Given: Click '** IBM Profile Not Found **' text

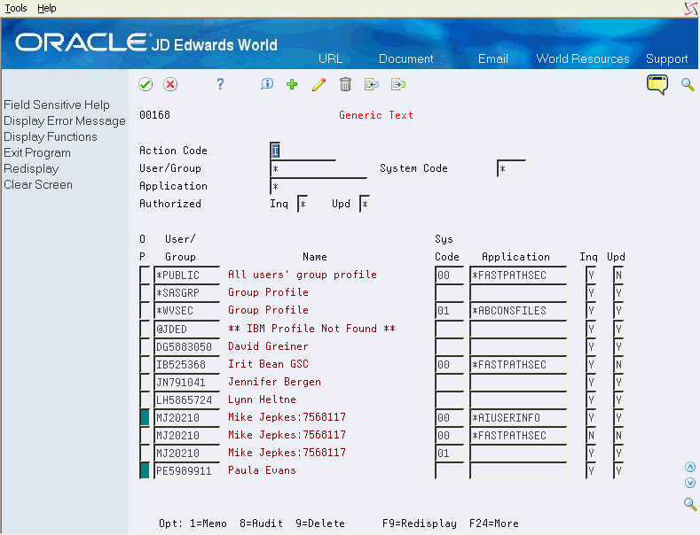Looking at the screenshot, I should coord(311,329).
